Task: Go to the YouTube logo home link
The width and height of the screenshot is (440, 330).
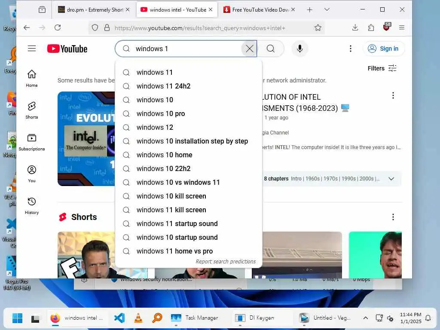Action: 67,49
